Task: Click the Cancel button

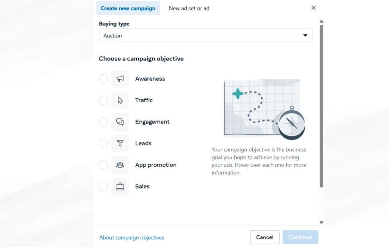Action: click(265, 237)
